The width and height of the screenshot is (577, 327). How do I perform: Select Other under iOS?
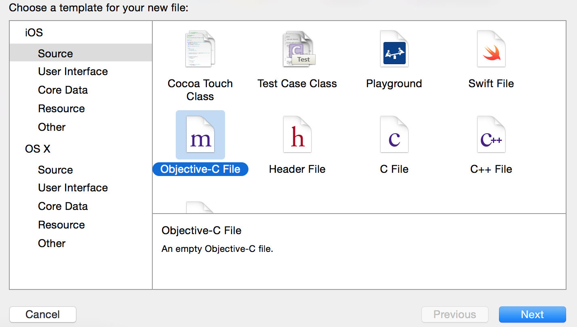point(52,127)
